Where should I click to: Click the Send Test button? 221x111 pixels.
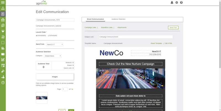[173, 27]
